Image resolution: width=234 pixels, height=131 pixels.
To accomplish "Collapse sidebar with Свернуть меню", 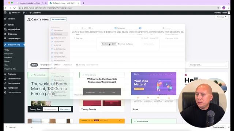I will click(x=14, y=92).
